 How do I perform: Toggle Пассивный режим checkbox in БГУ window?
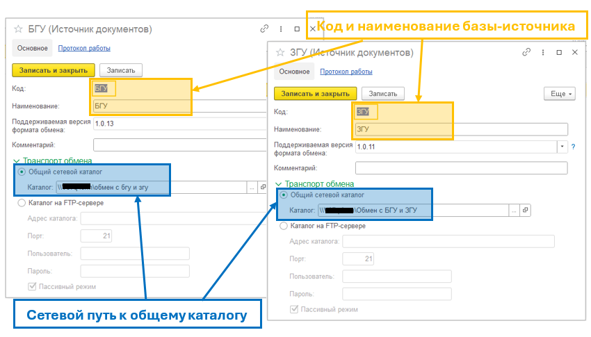(x=32, y=286)
